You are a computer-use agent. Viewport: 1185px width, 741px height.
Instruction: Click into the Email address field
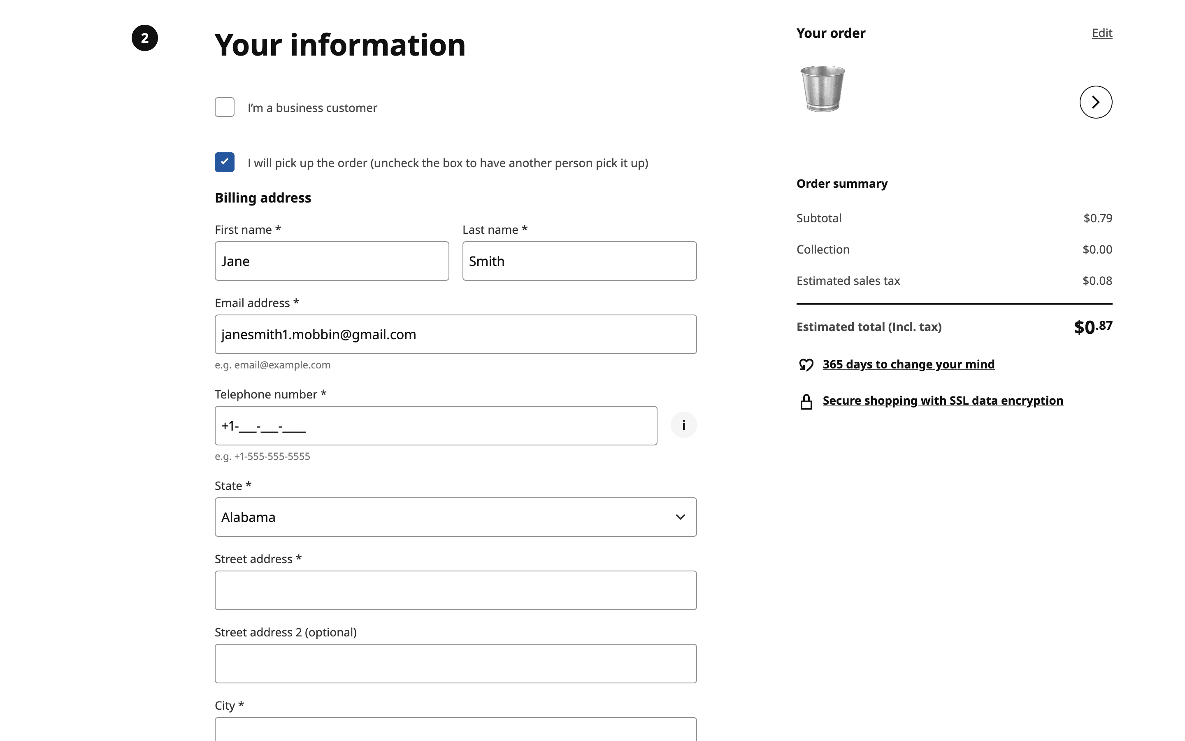click(x=455, y=334)
